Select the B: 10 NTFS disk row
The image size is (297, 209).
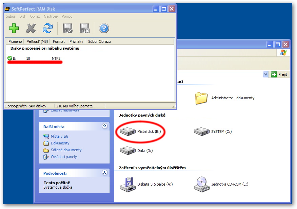[34, 58]
